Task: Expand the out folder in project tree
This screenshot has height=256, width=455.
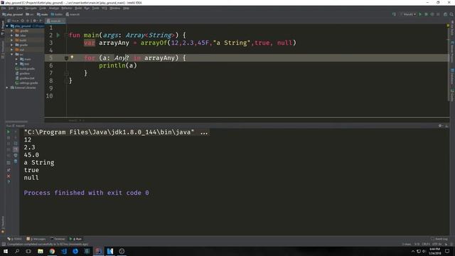Action: point(12,50)
